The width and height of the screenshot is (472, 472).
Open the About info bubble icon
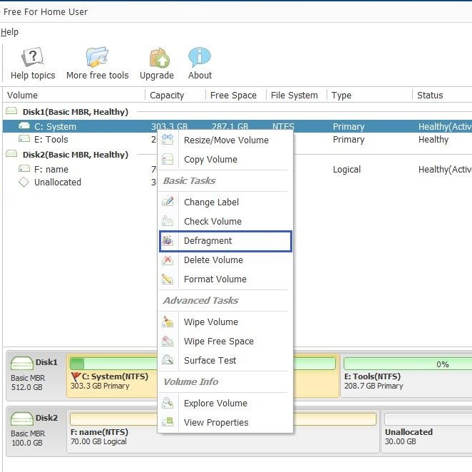pyautogui.click(x=199, y=56)
